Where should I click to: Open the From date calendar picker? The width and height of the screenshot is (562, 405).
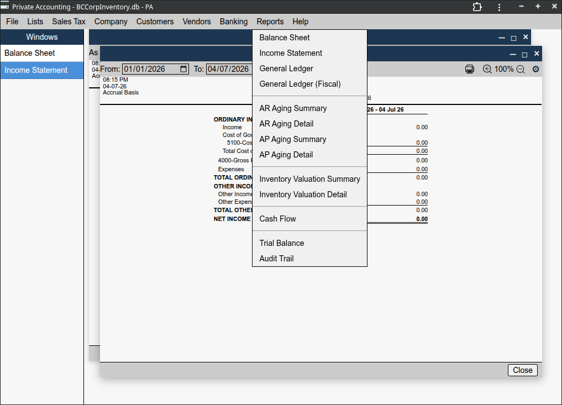(x=183, y=69)
